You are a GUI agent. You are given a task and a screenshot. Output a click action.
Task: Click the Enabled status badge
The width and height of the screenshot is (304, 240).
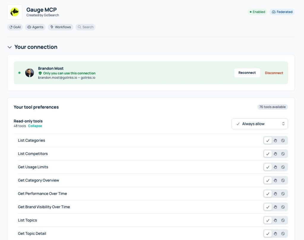pyautogui.click(x=257, y=12)
